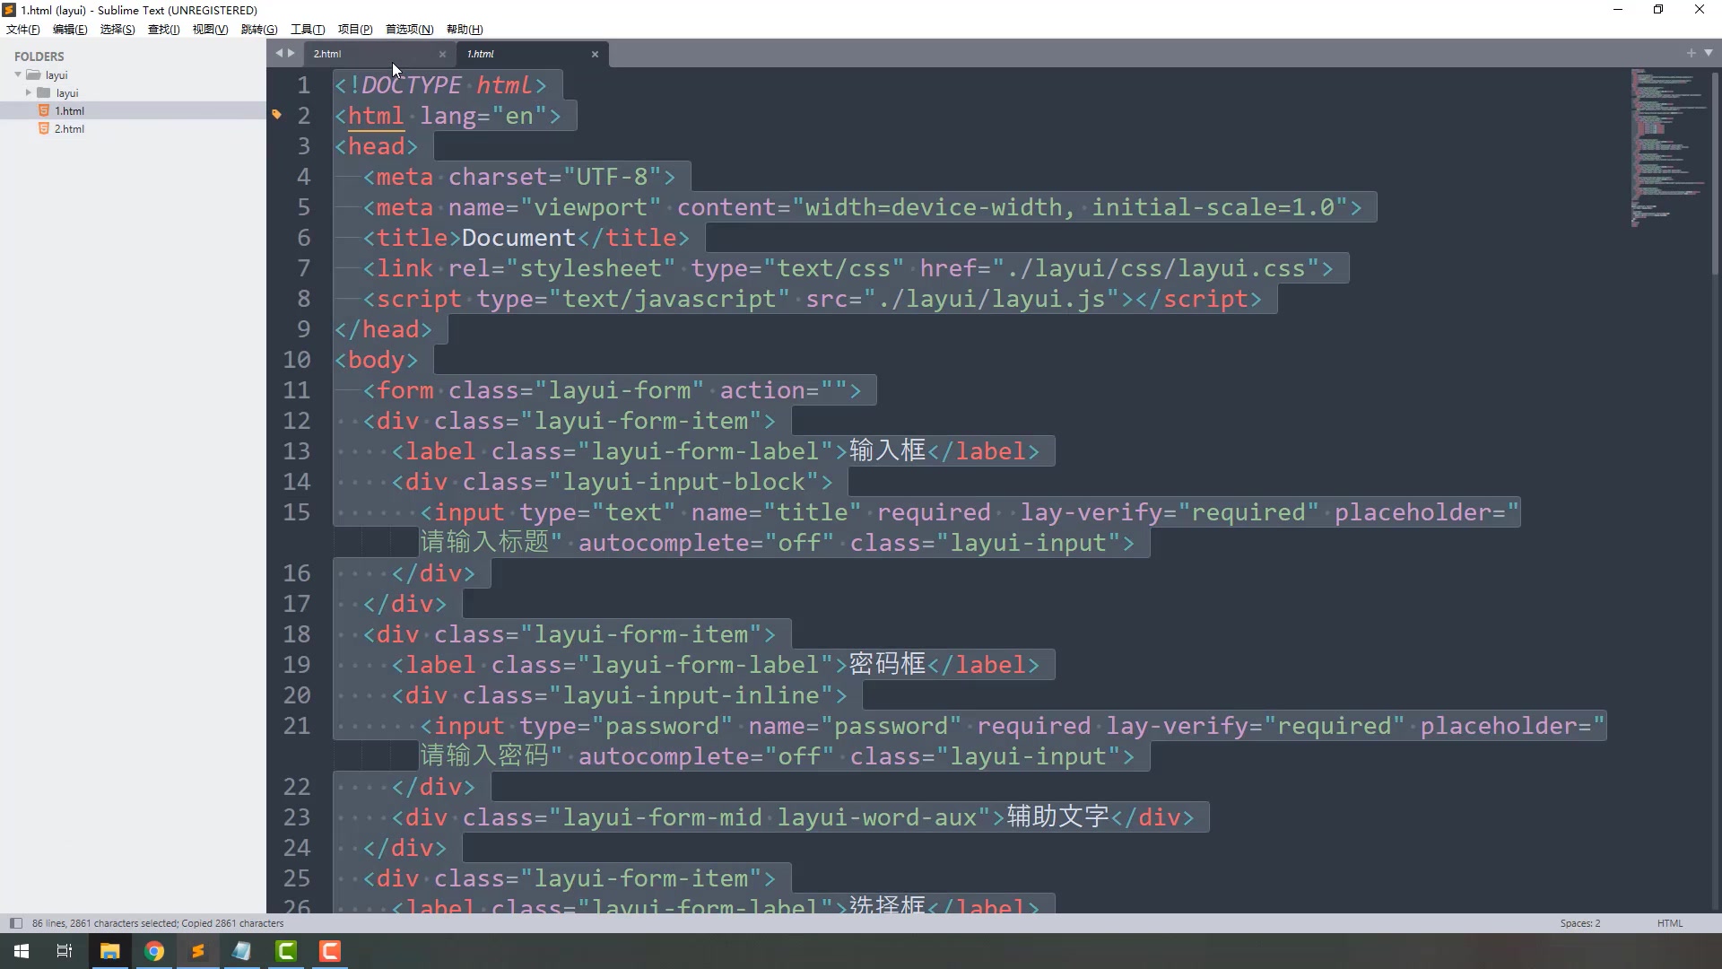Open Task View in the taskbar

(65, 951)
